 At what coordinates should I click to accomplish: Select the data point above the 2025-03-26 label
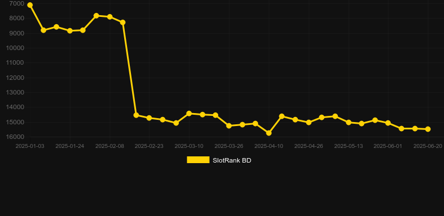[229, 125]
